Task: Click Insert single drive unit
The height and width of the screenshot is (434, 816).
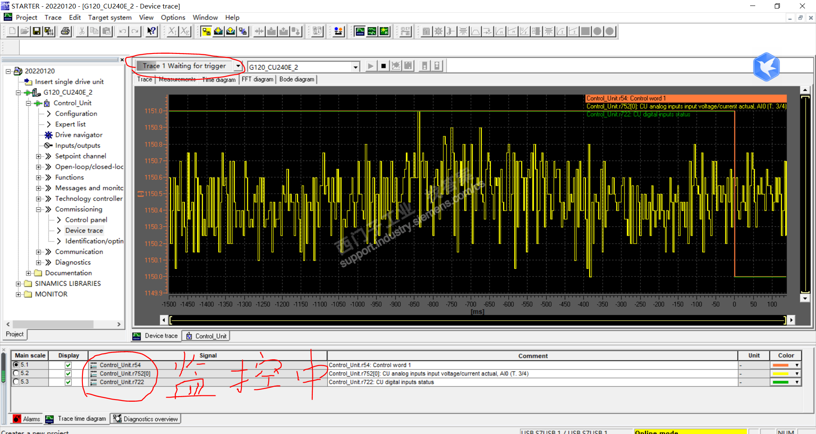Action: [x=69, y=82]
